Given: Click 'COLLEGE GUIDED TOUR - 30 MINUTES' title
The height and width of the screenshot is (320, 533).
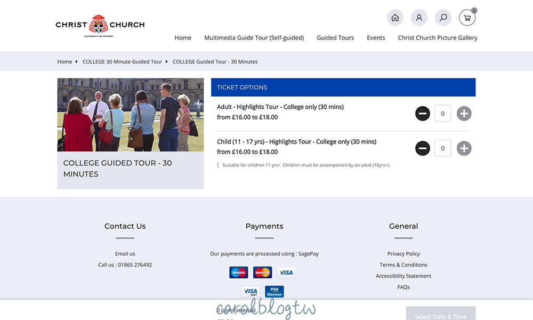Looking at the screenshot, I should (118, 169).
